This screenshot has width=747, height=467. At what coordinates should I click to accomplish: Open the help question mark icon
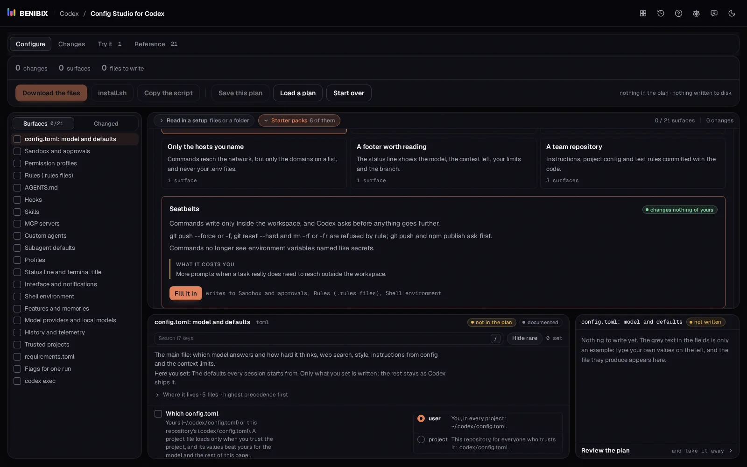coord(678,14)
